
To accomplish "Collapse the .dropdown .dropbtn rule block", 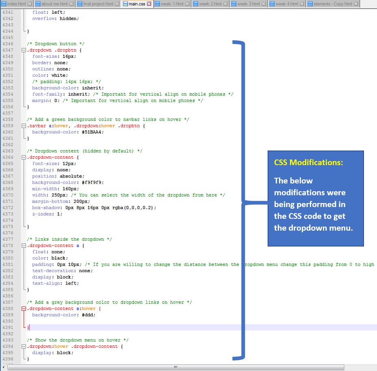I will [x=24, y=50].
